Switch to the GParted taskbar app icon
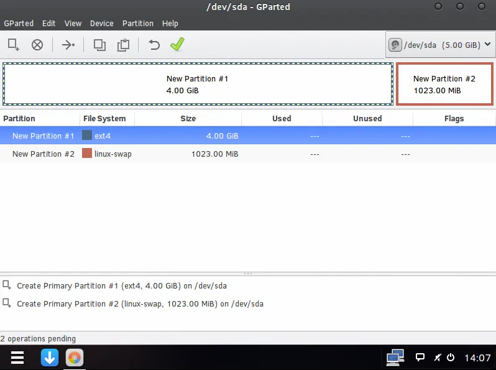496x370 pixels. coord(75,358)
